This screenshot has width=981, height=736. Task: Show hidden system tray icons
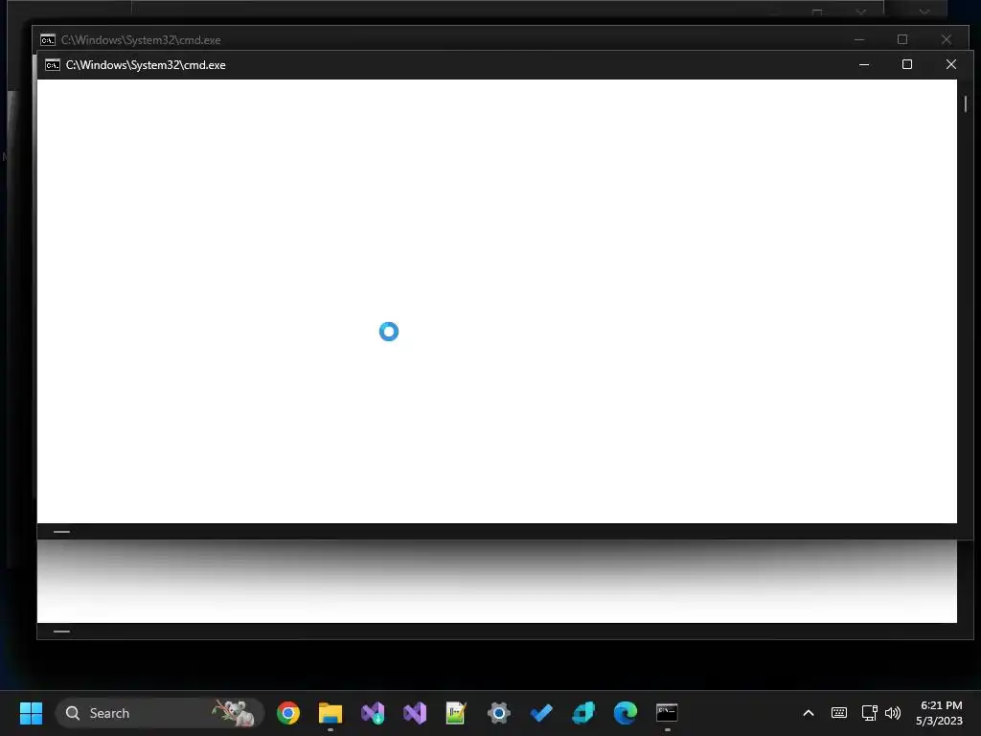point(809,713)
